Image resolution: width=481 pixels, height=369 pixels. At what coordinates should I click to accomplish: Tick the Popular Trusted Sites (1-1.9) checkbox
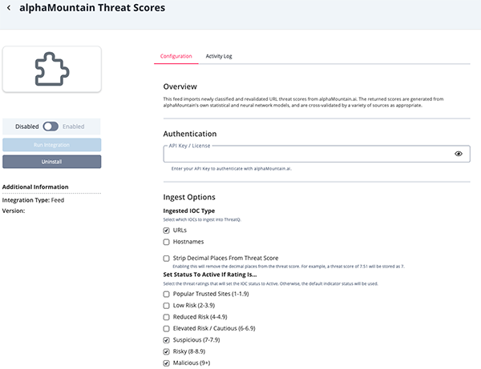pyautogui.click(x=167, y=295)
